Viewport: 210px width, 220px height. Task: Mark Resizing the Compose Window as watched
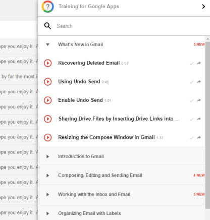[x=191, y=138]
